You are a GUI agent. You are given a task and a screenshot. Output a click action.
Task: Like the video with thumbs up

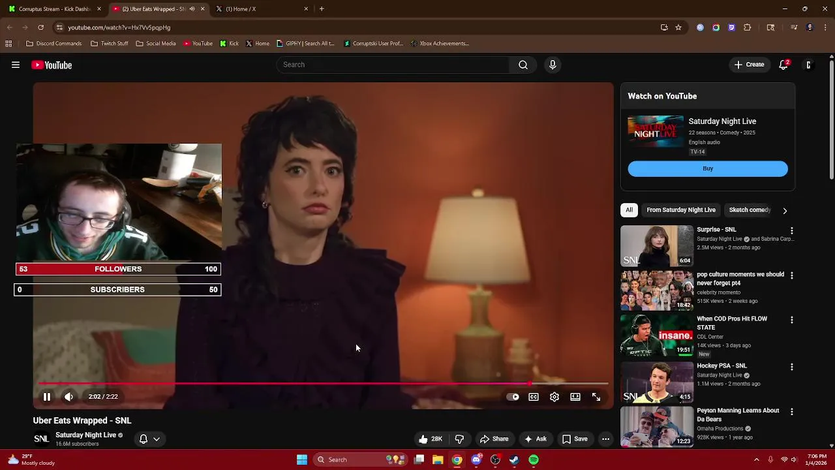point(432,439)
